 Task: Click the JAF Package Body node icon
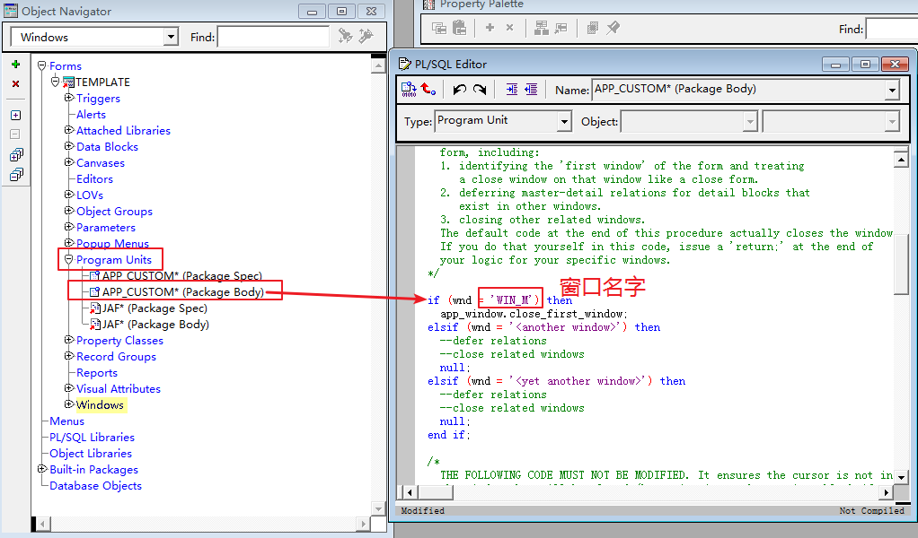[95, 325]
